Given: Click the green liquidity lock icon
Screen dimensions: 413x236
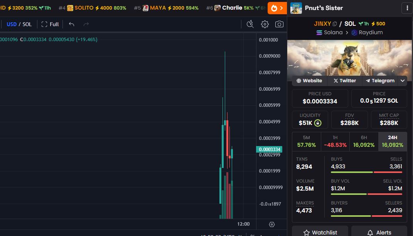Looking at the screenshot, I should pyautogui.click(x=317, y=123).
